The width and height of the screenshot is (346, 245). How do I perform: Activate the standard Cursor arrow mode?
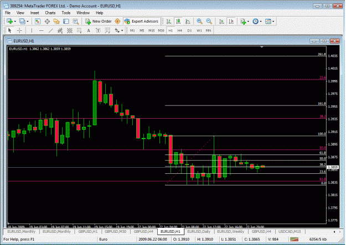coord(9,30)
